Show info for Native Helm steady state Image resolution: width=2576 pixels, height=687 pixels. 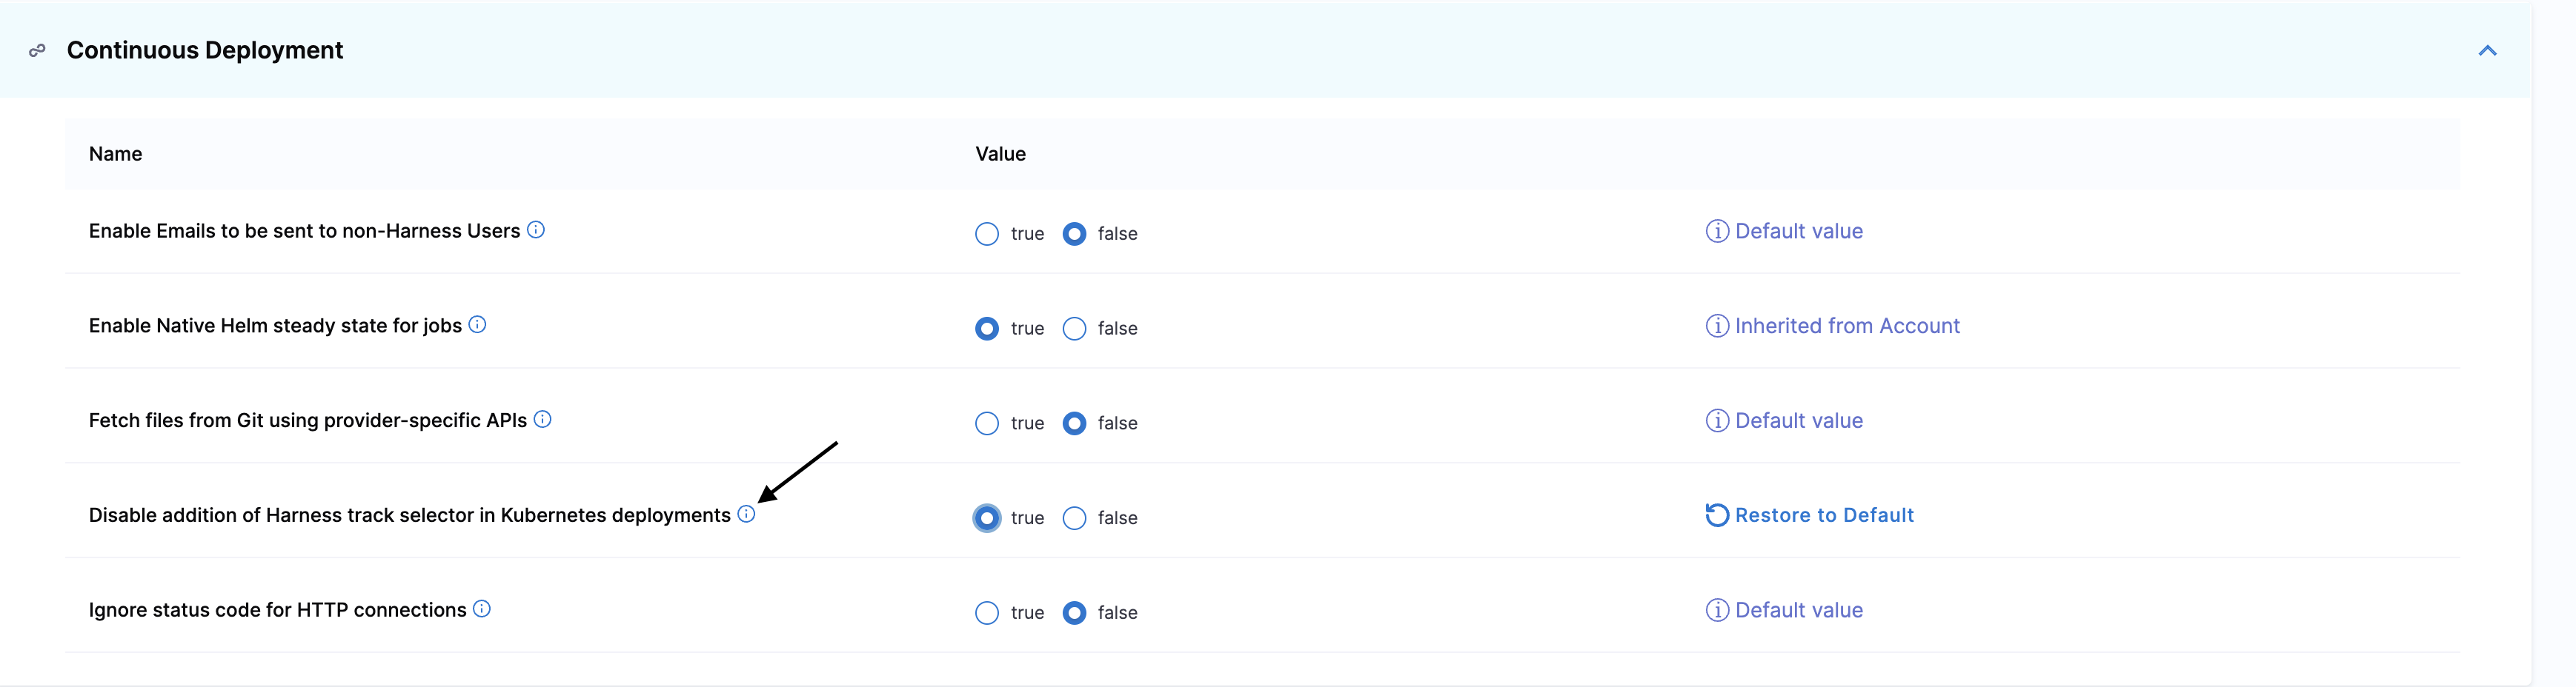(478, 324)
